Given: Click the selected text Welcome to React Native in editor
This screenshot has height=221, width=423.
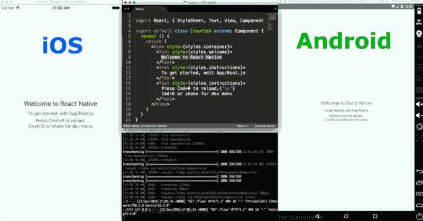Looking at the screenshot, I should click(191, 57).
